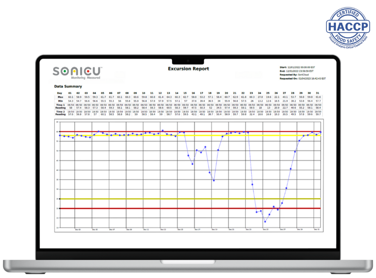376x278 pixels.
Task: Select the Day 31 column header
Action: click(x=318, y=93)
